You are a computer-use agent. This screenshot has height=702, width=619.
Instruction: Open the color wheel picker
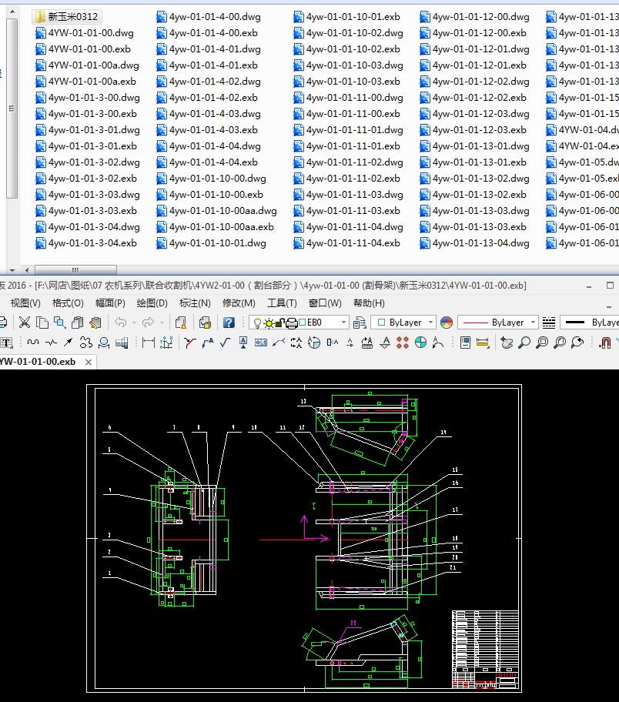[x=447, y=323]
